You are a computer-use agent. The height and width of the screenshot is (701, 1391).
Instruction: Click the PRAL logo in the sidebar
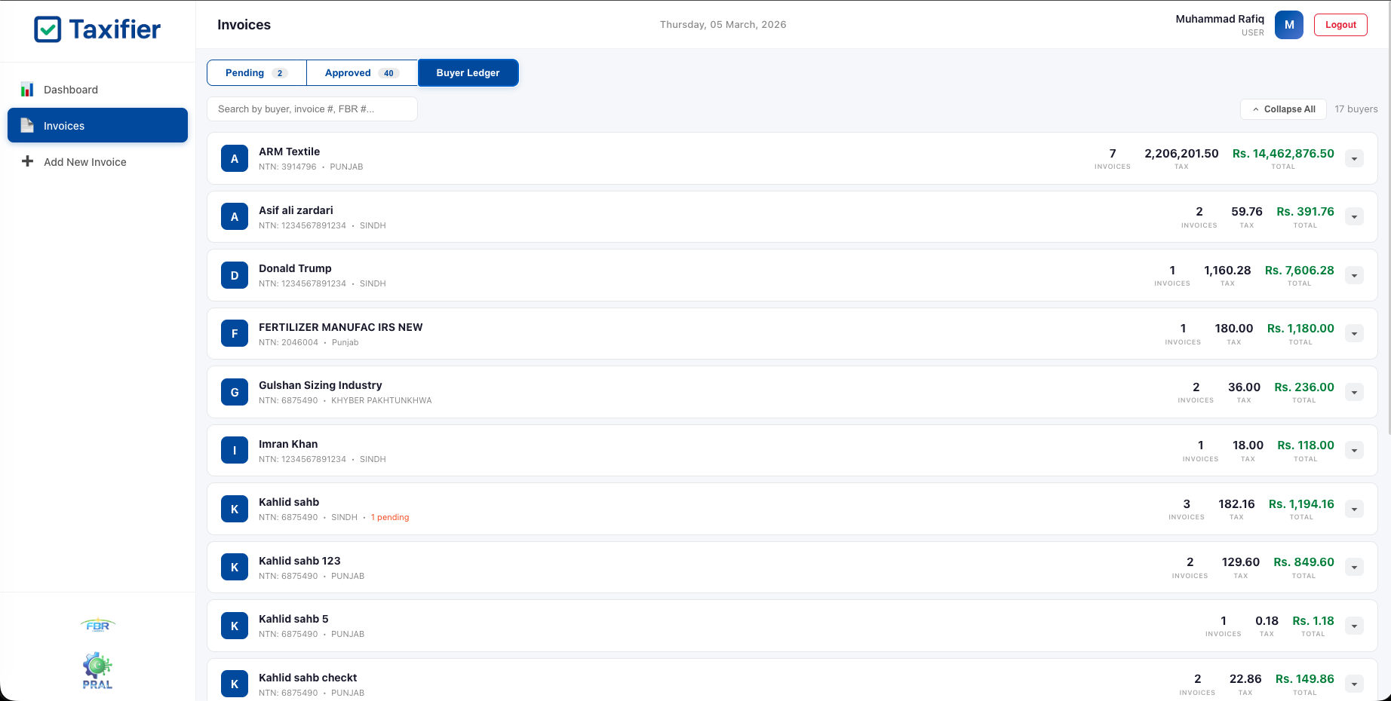[97, 669]
